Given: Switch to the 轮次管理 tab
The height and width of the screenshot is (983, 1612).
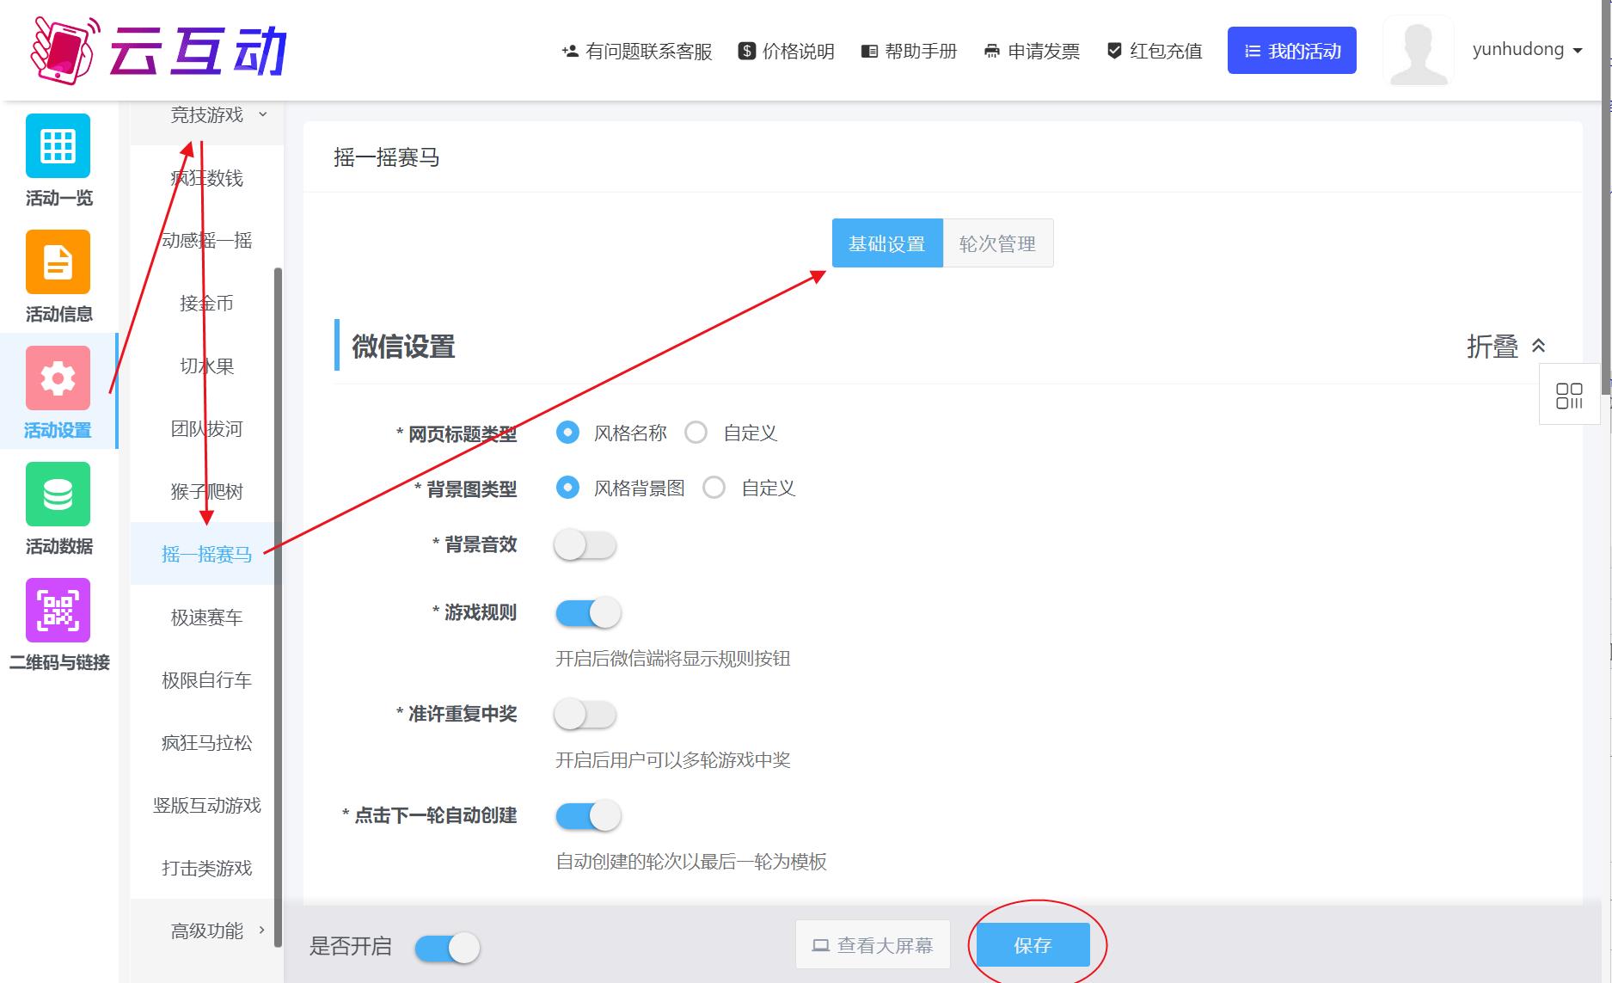Looking at the screenshot, I should 997,243.
